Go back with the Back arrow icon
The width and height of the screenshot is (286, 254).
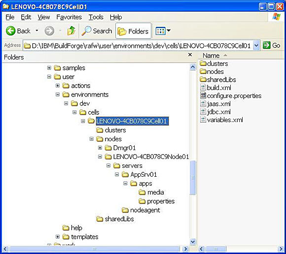(x=10, y=31)
